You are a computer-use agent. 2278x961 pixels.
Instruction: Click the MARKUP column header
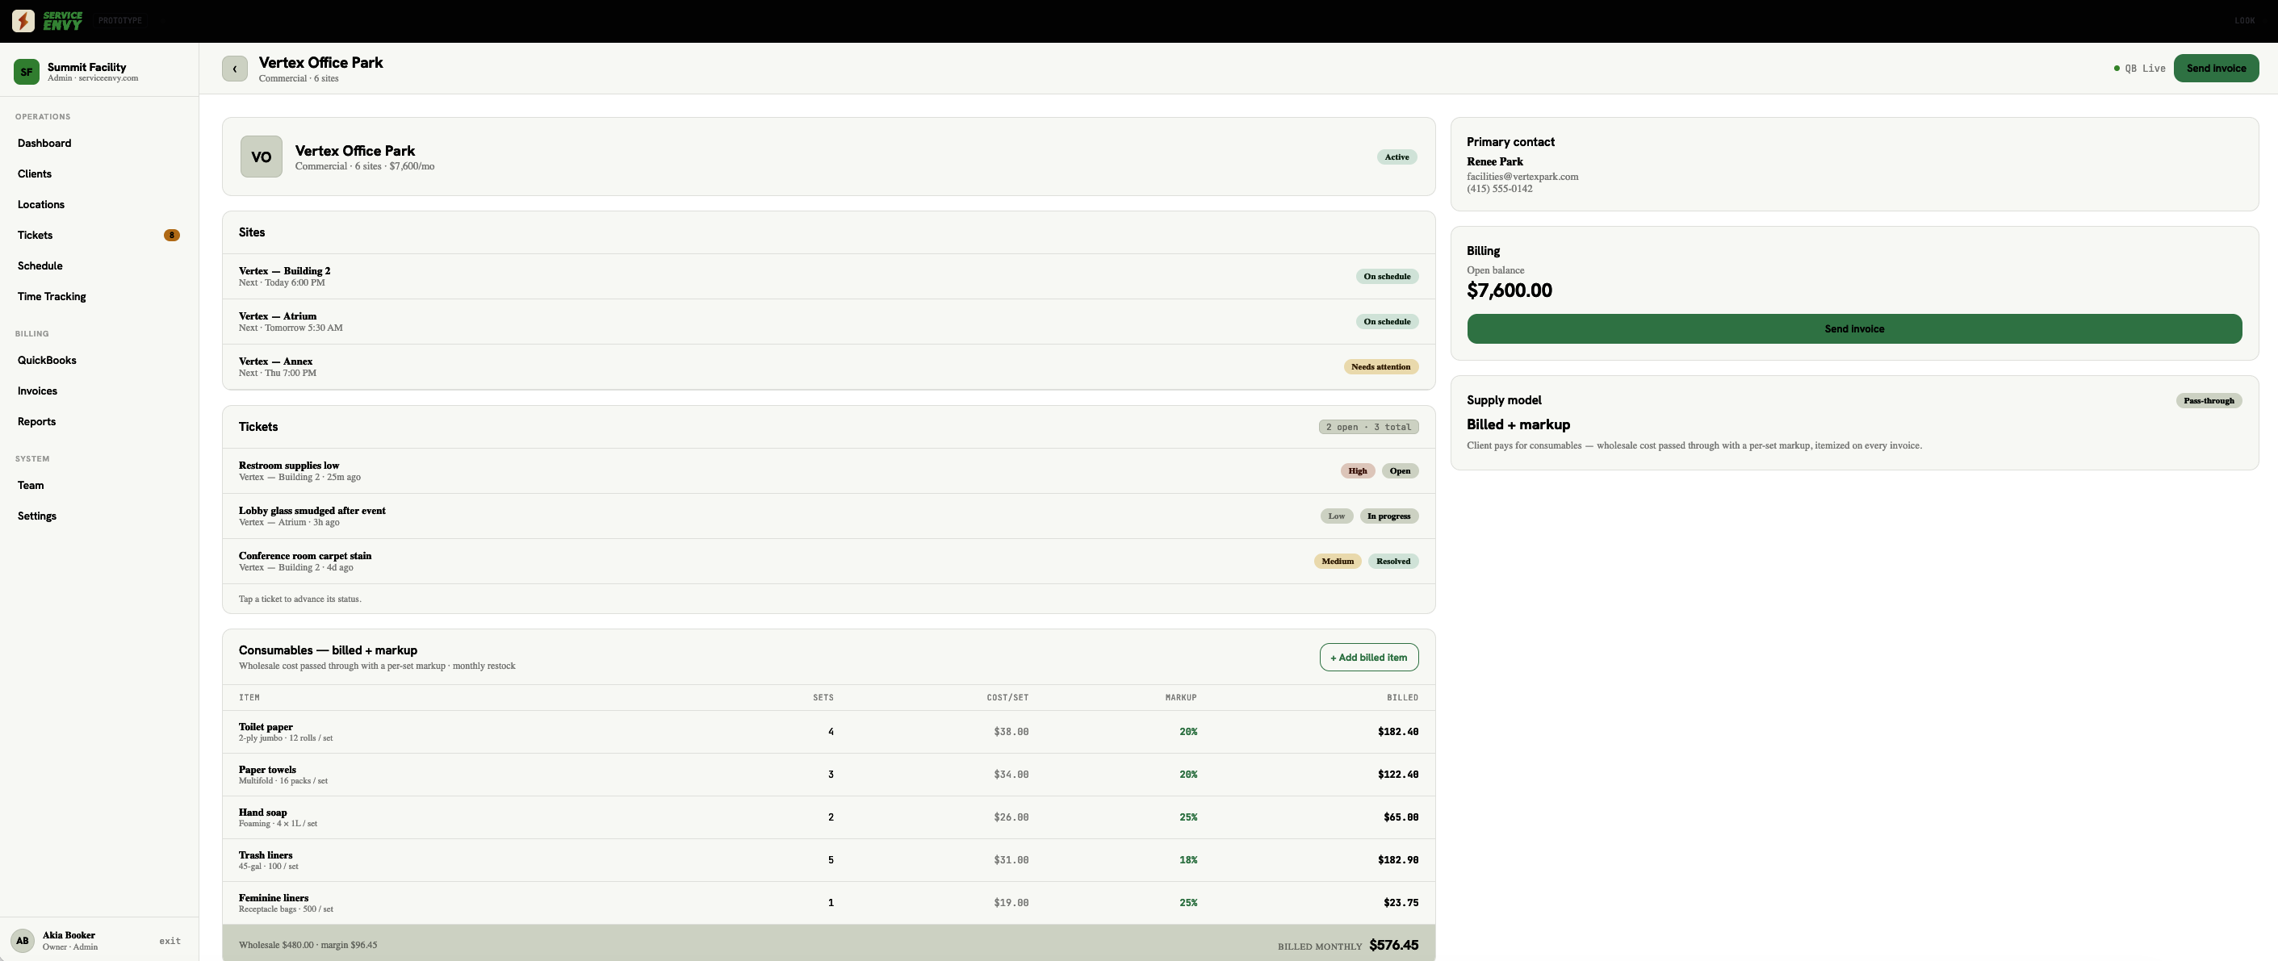[x=1180, y=699]
